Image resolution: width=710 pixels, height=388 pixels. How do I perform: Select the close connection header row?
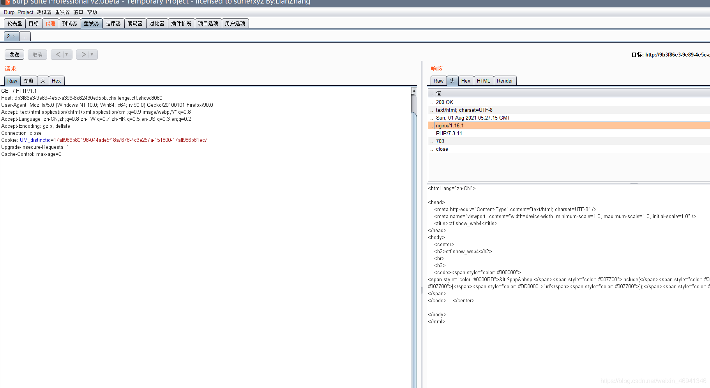point(569,149)
